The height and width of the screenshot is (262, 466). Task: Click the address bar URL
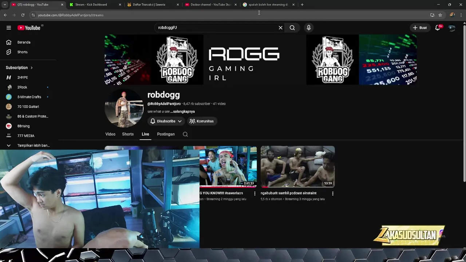click(71, 15)
